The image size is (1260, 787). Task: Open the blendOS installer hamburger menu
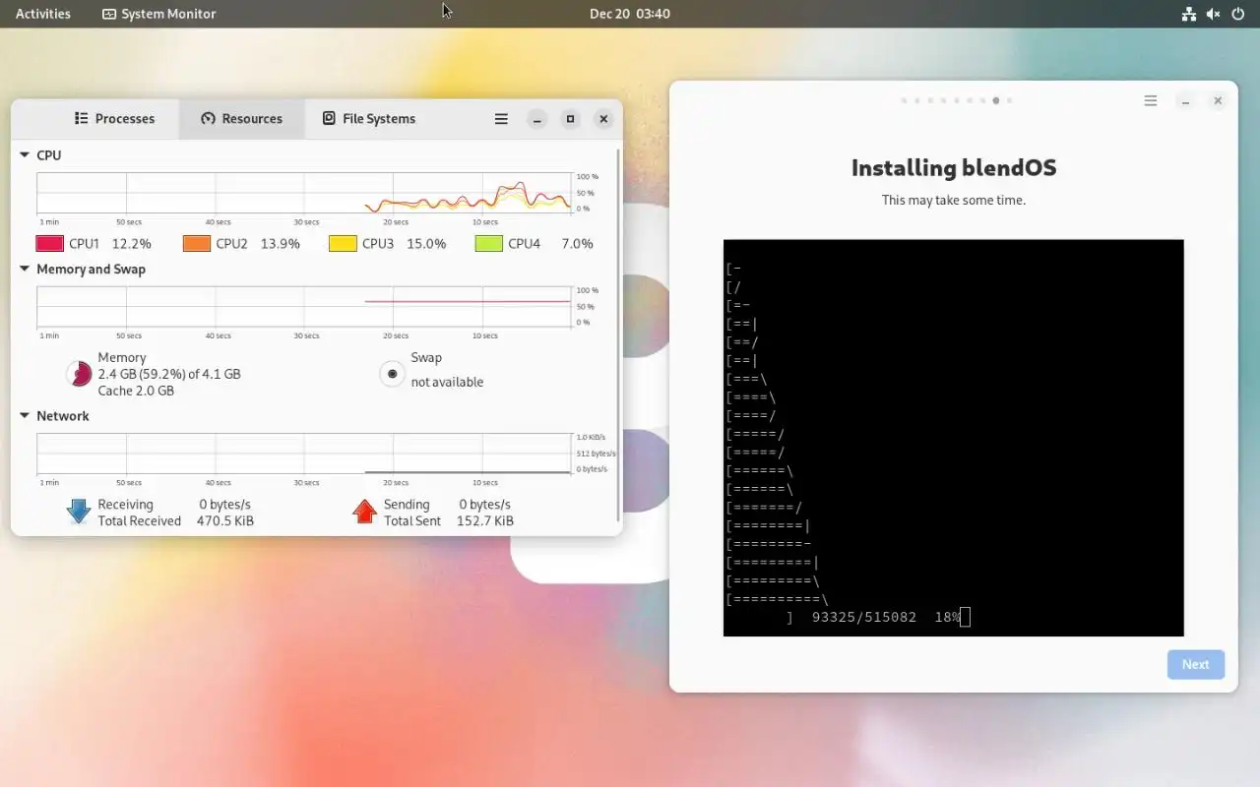pos(1150,100)
